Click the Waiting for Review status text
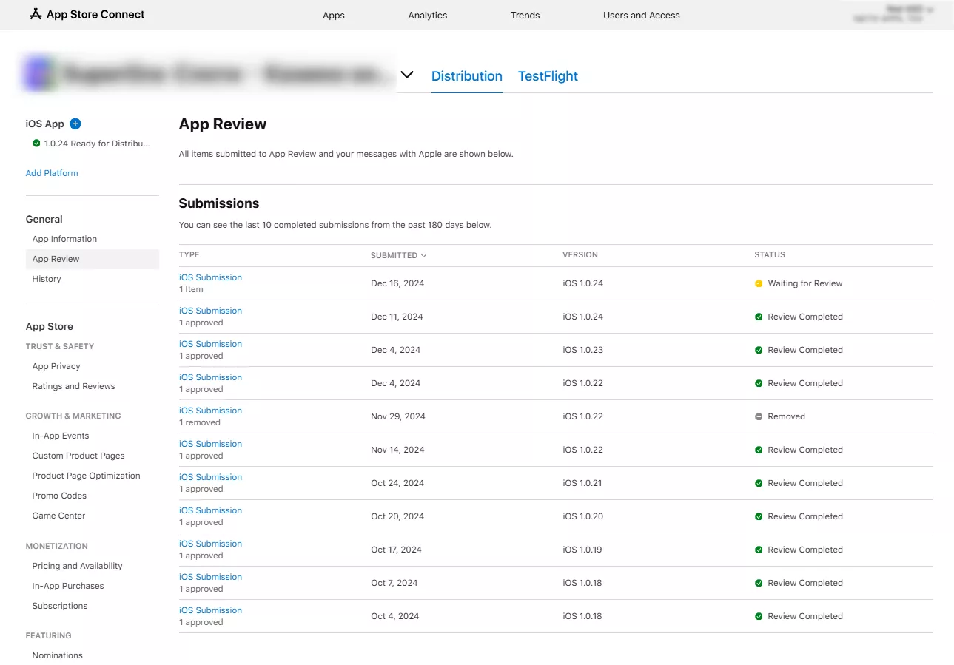Screen dimensions: 954x665 point(805,283)
